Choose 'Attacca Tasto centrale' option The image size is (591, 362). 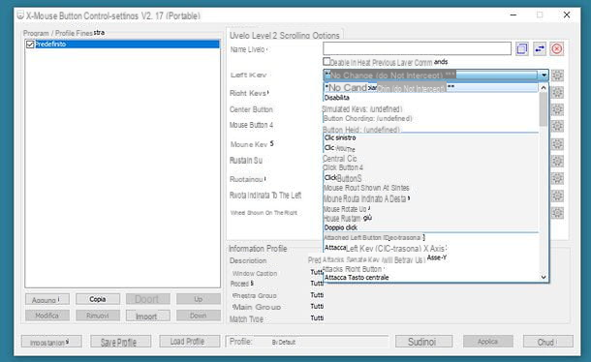[357, 278]
